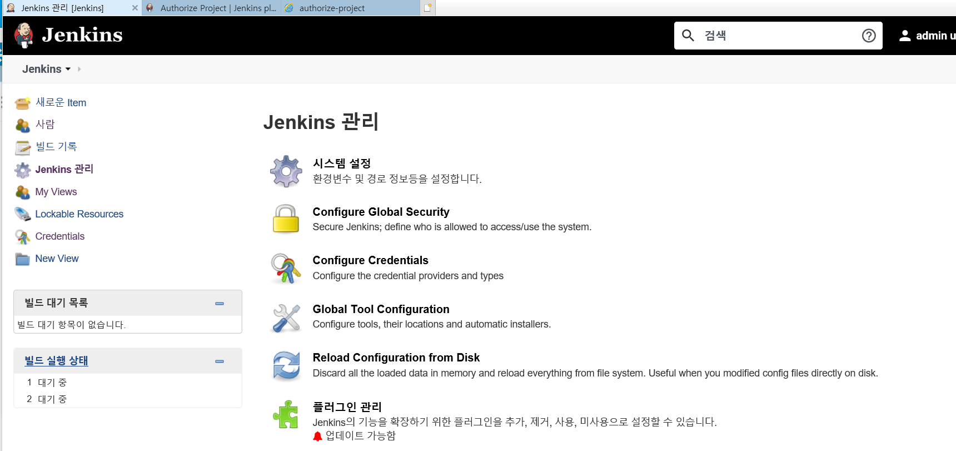The height and width of the screenshot is (451, 956).
Task: Click the 시스템 설정 gear icon
Action: pos(286,171)
